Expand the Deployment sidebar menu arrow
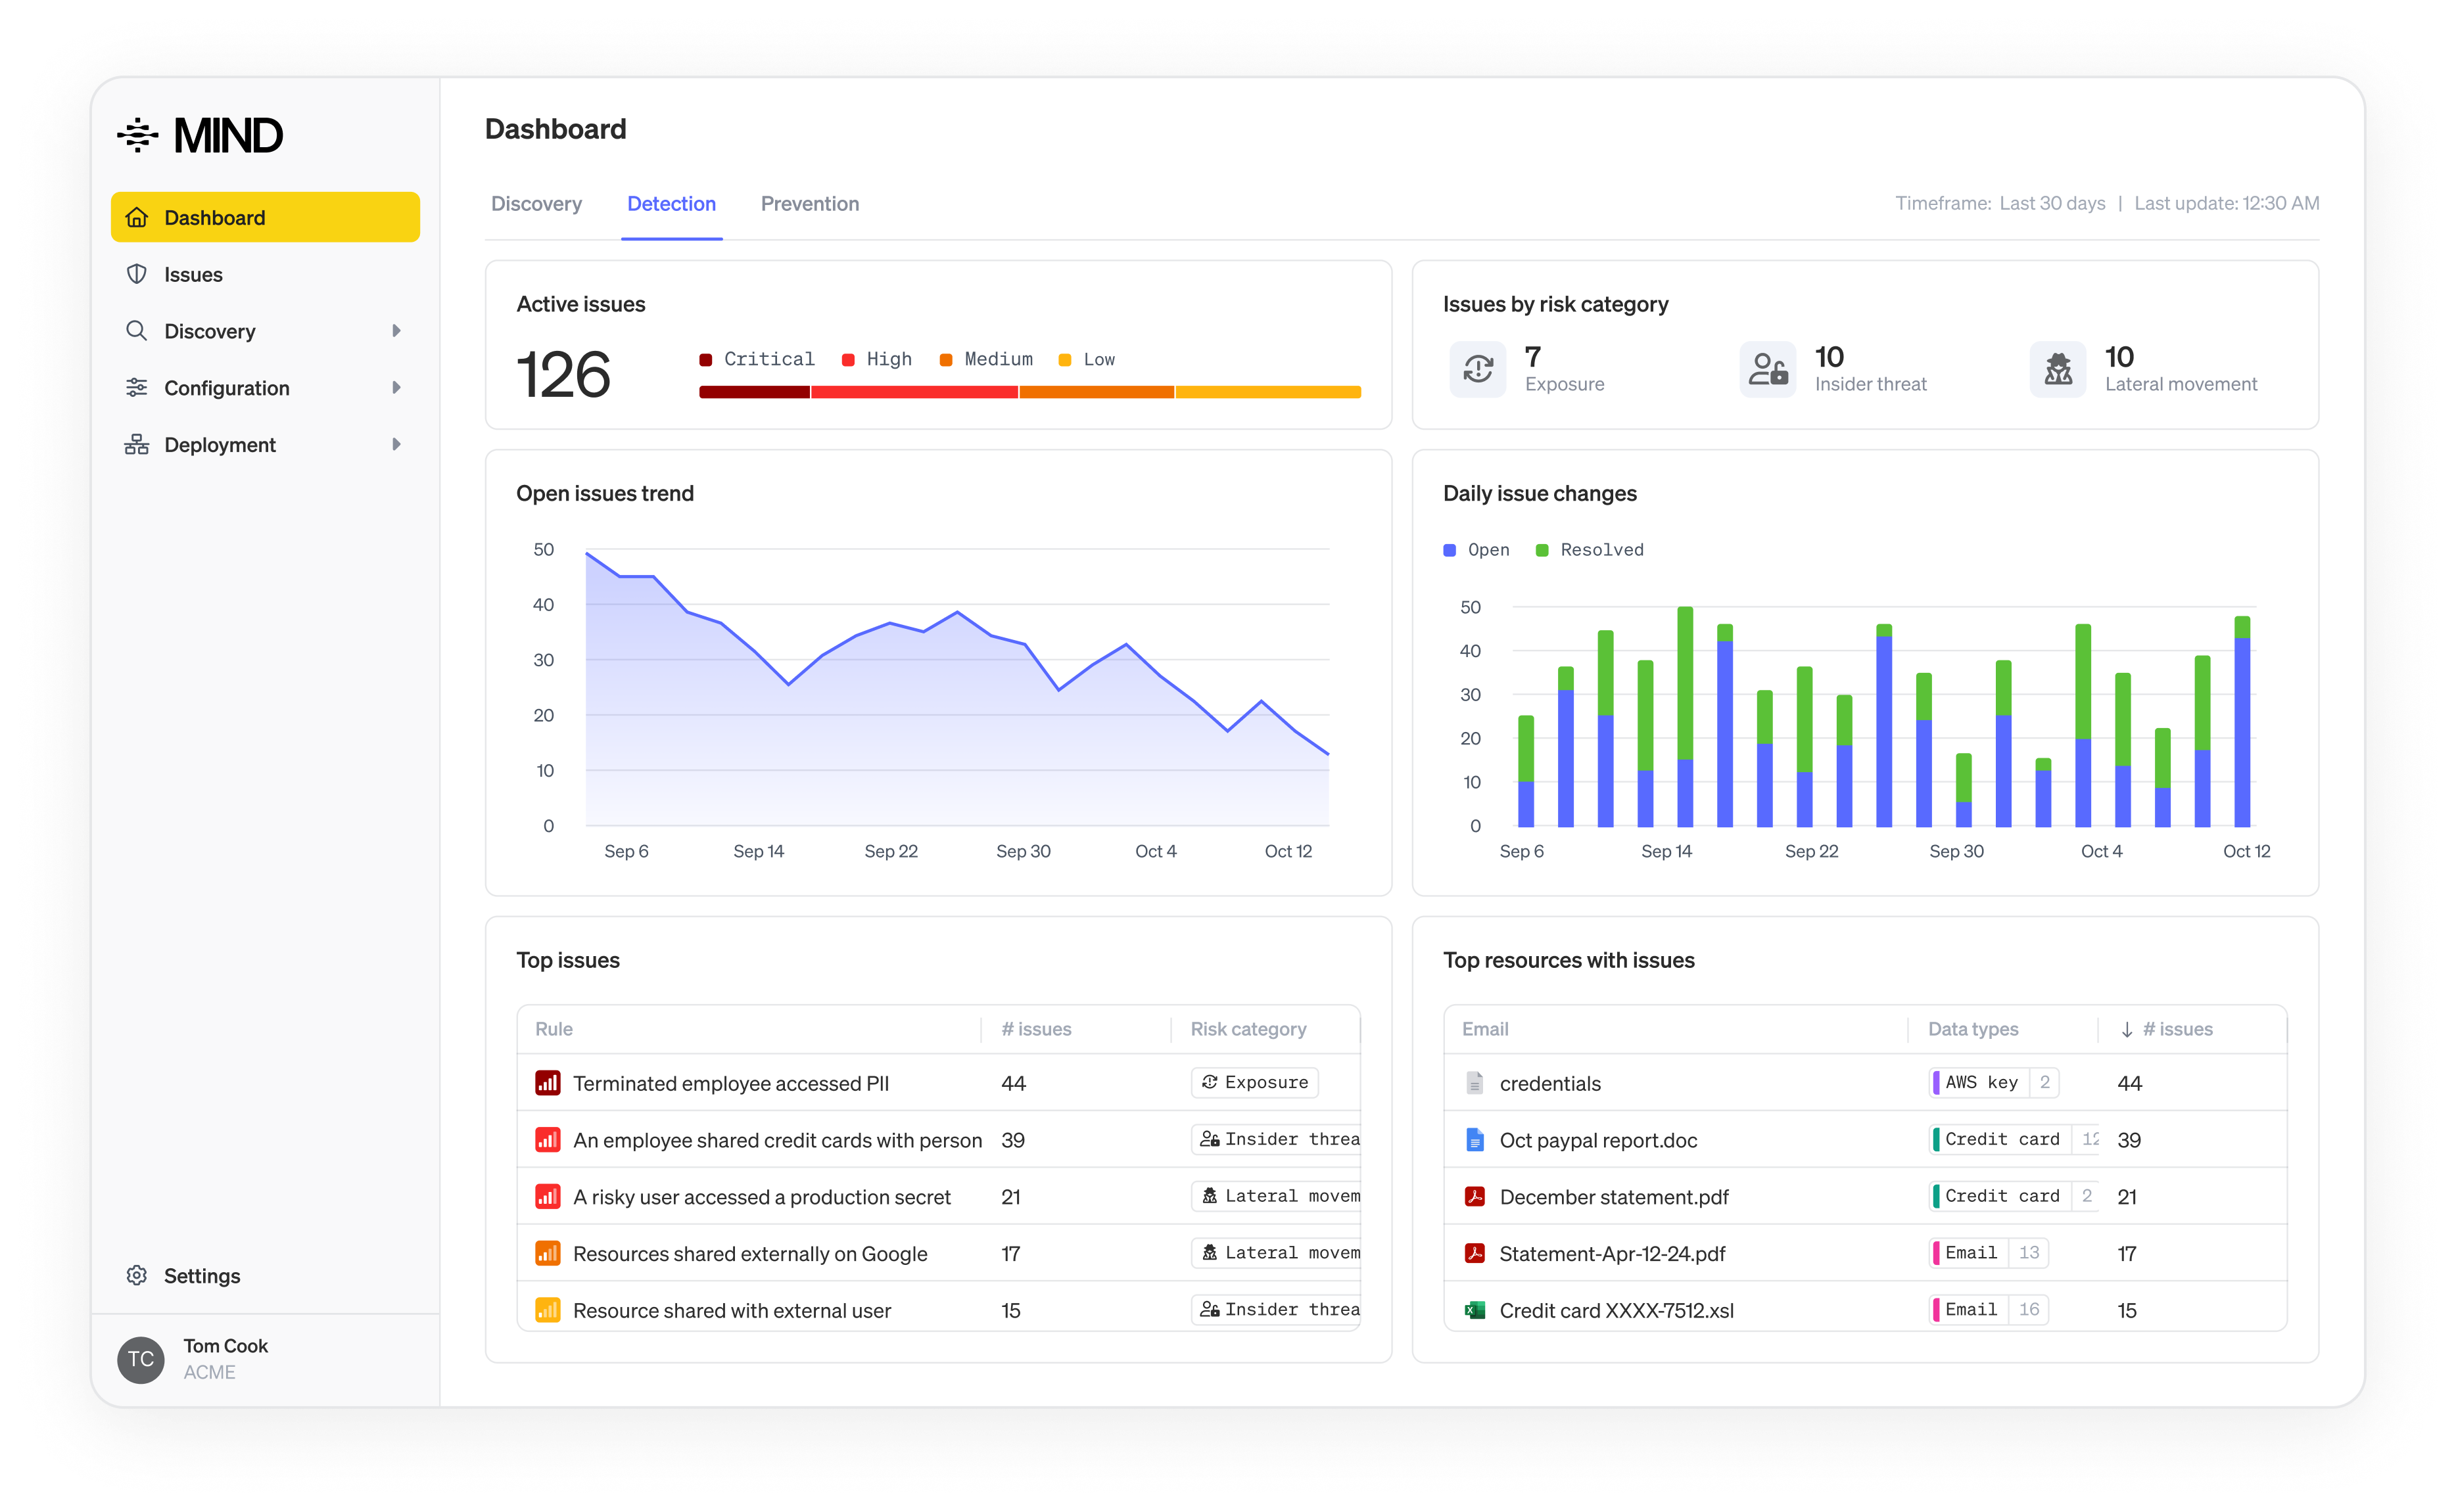The height and width of the screenshot is (1512, 2456). point(396,445)
